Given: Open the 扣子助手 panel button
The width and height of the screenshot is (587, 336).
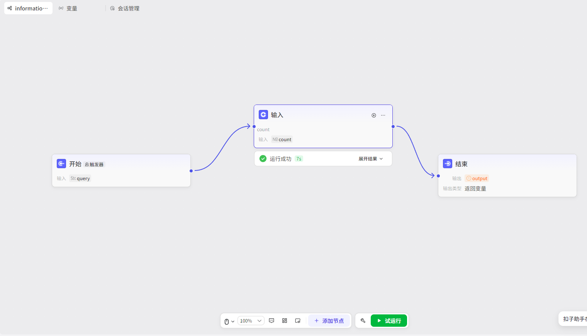Looking at the screenshot, I should [574, 319].
